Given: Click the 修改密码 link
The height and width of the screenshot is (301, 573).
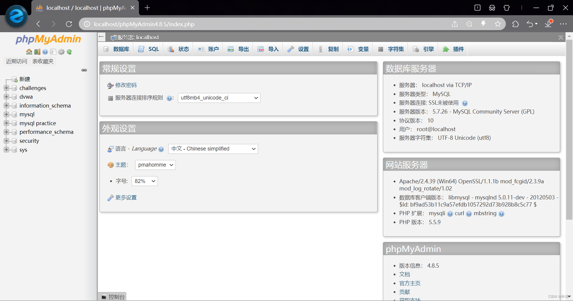Looking at the screenshot, I should pos(126,85).
